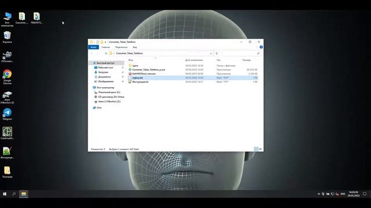
Task: Switch to details view in status bar
Action: click(256, 149)
